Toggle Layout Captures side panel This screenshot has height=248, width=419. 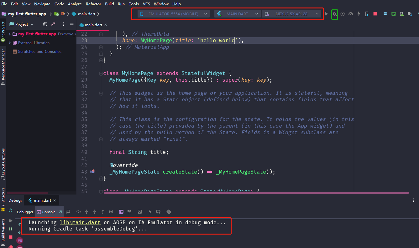pyautogui.click(x=3, y=164)
